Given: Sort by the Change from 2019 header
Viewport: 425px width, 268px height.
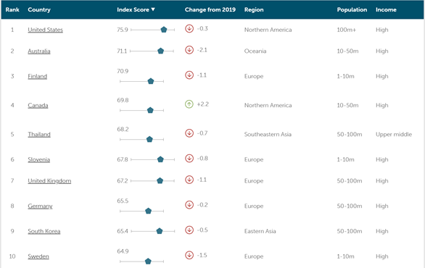Looking at the screenshot, I should click(210, 9).
